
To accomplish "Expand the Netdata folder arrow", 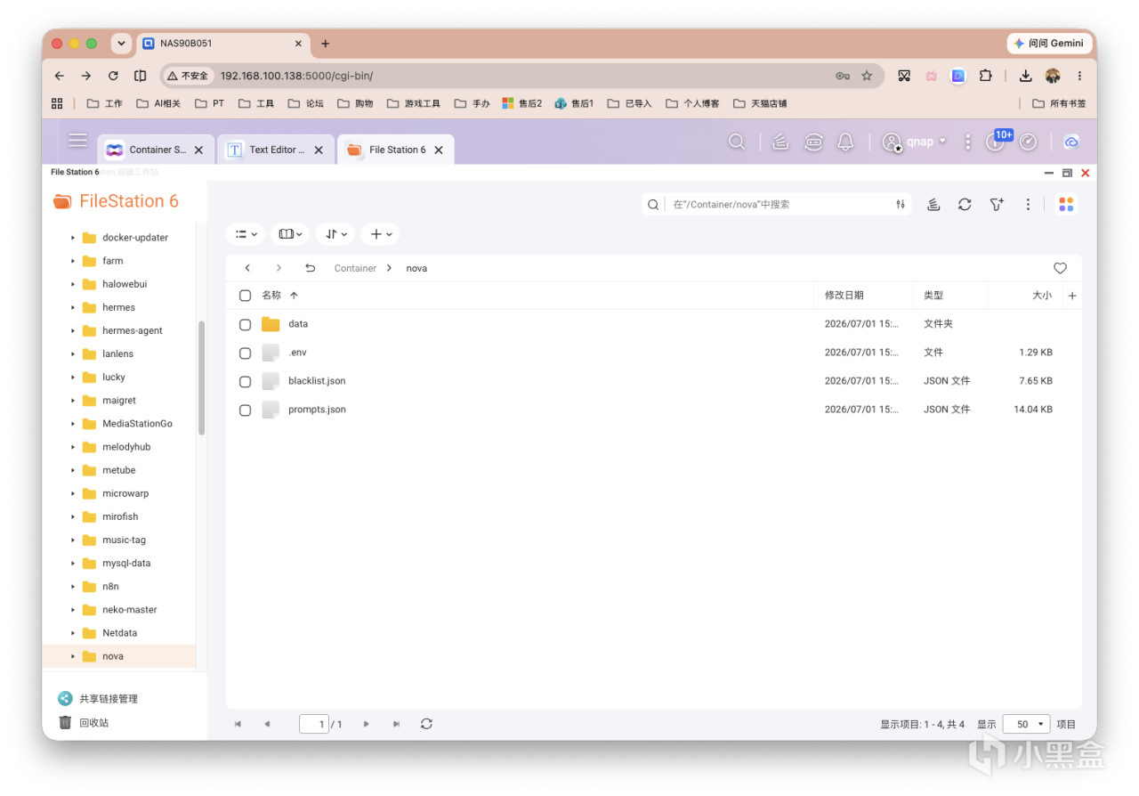I will [73, 633].
